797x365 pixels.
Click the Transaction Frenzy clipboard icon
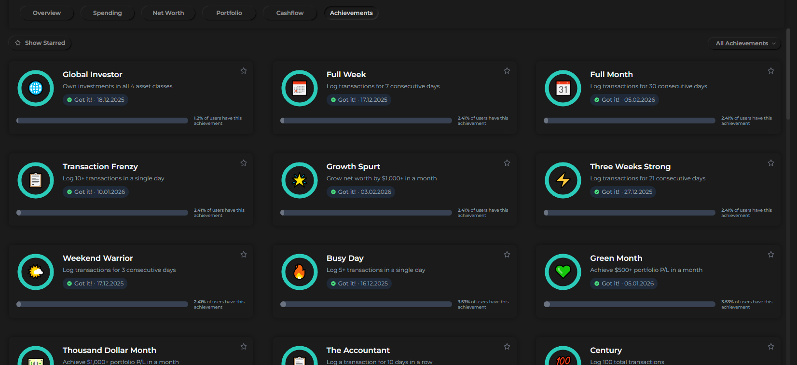(x=36, y=180)
